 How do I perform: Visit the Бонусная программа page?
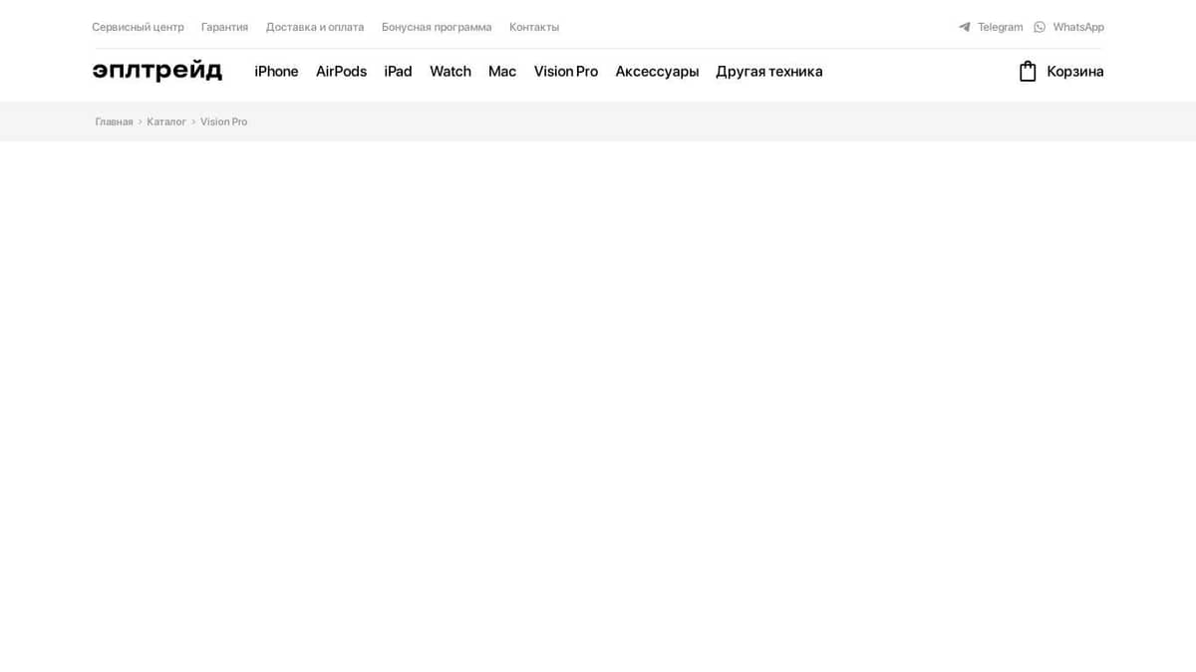pyautogui.click(x=437, y=27)
